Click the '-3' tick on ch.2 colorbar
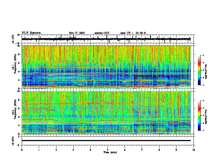This screenshot has width=218, height=168. pos(203,101)
